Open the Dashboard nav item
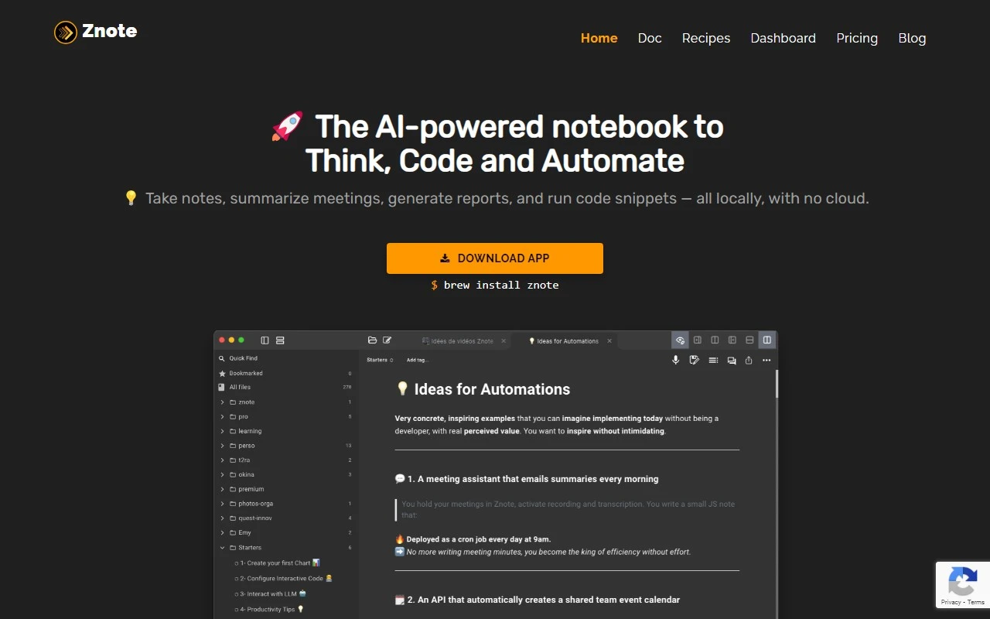 (783, 38)
